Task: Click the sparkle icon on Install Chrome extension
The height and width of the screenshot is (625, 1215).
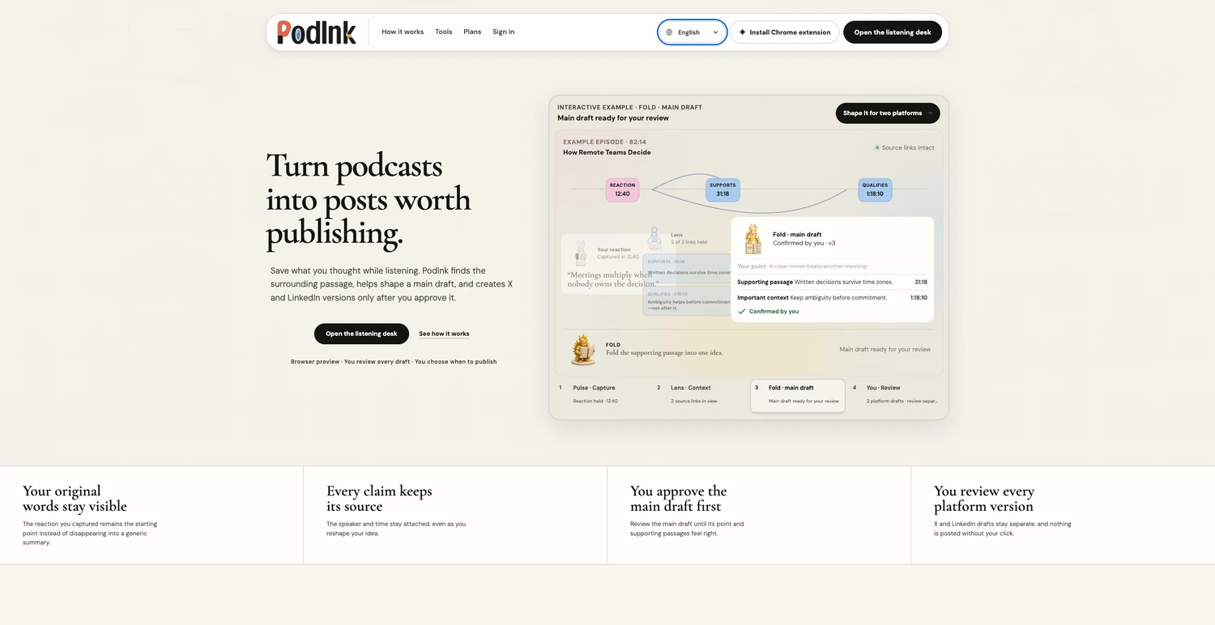Action: coord(743,32)
